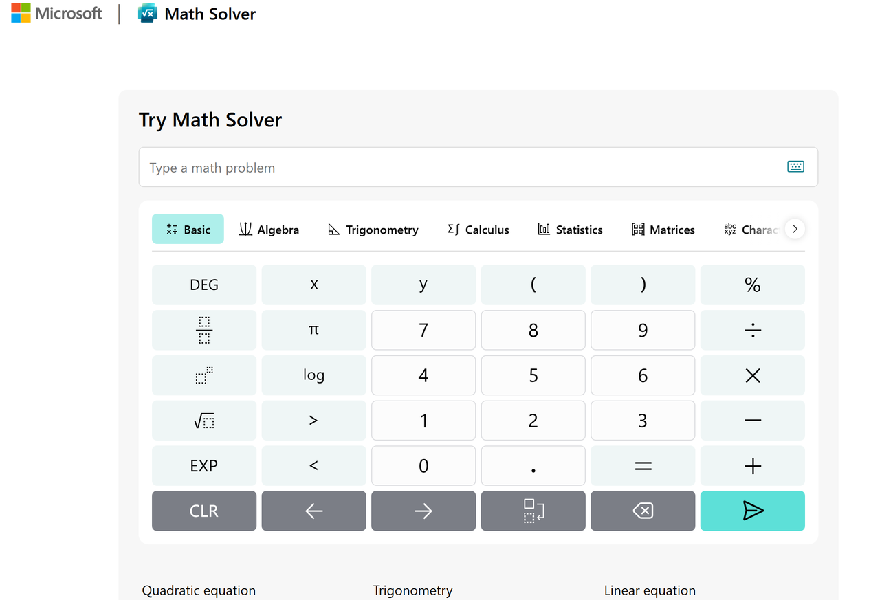880x600 pixels.
Task: Expand more keypad tabs with the chevron
Action: [795, 229]
